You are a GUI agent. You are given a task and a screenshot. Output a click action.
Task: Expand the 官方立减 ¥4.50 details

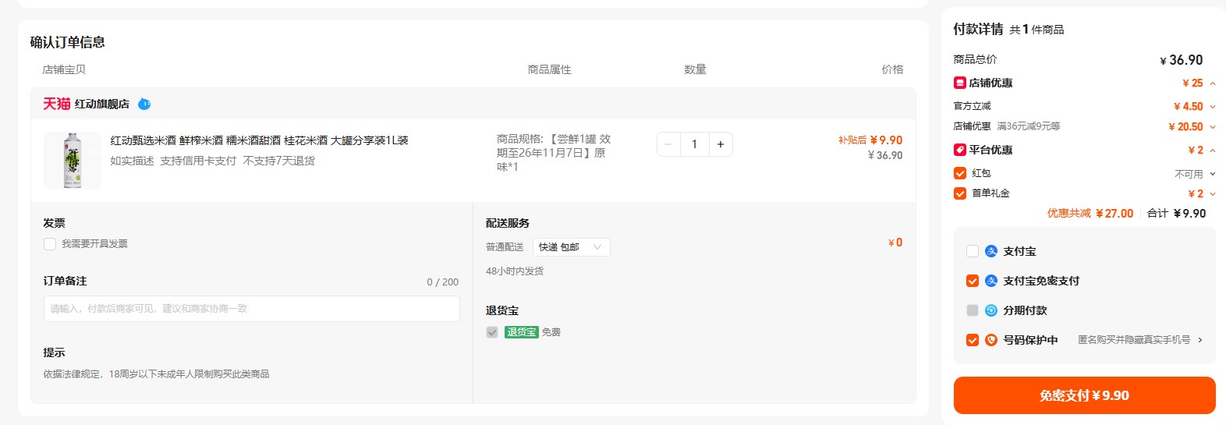click(1213, 107)
